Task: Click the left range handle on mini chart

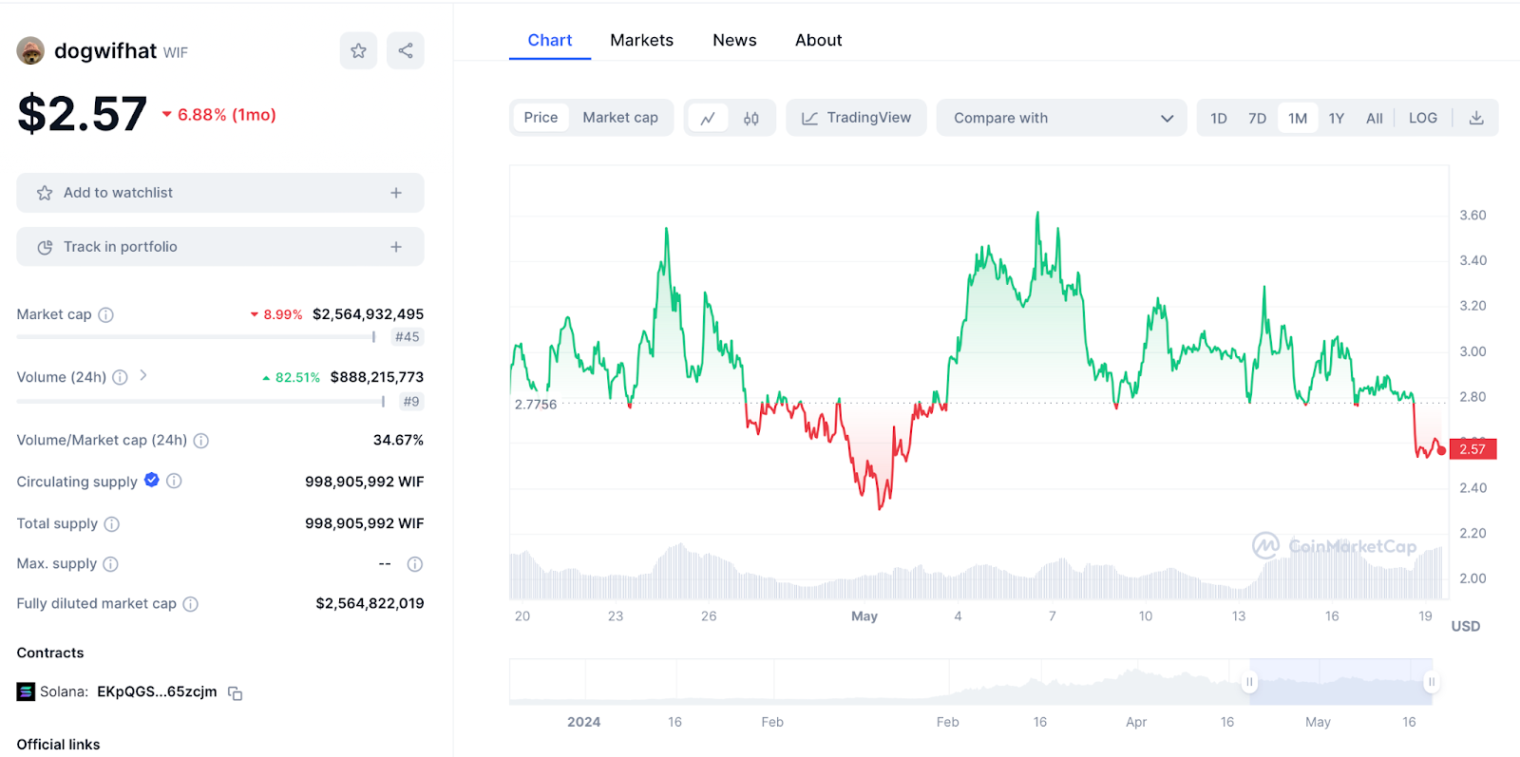Action: (x=1249, y=682)
